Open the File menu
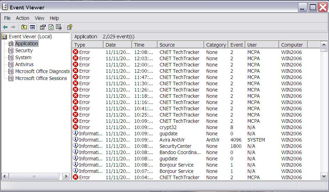The image size is (329, 192). pos(7,18)
